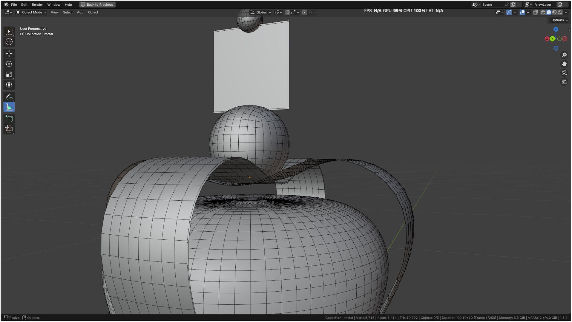Click the Z axis on navigation gizmo

556,29
